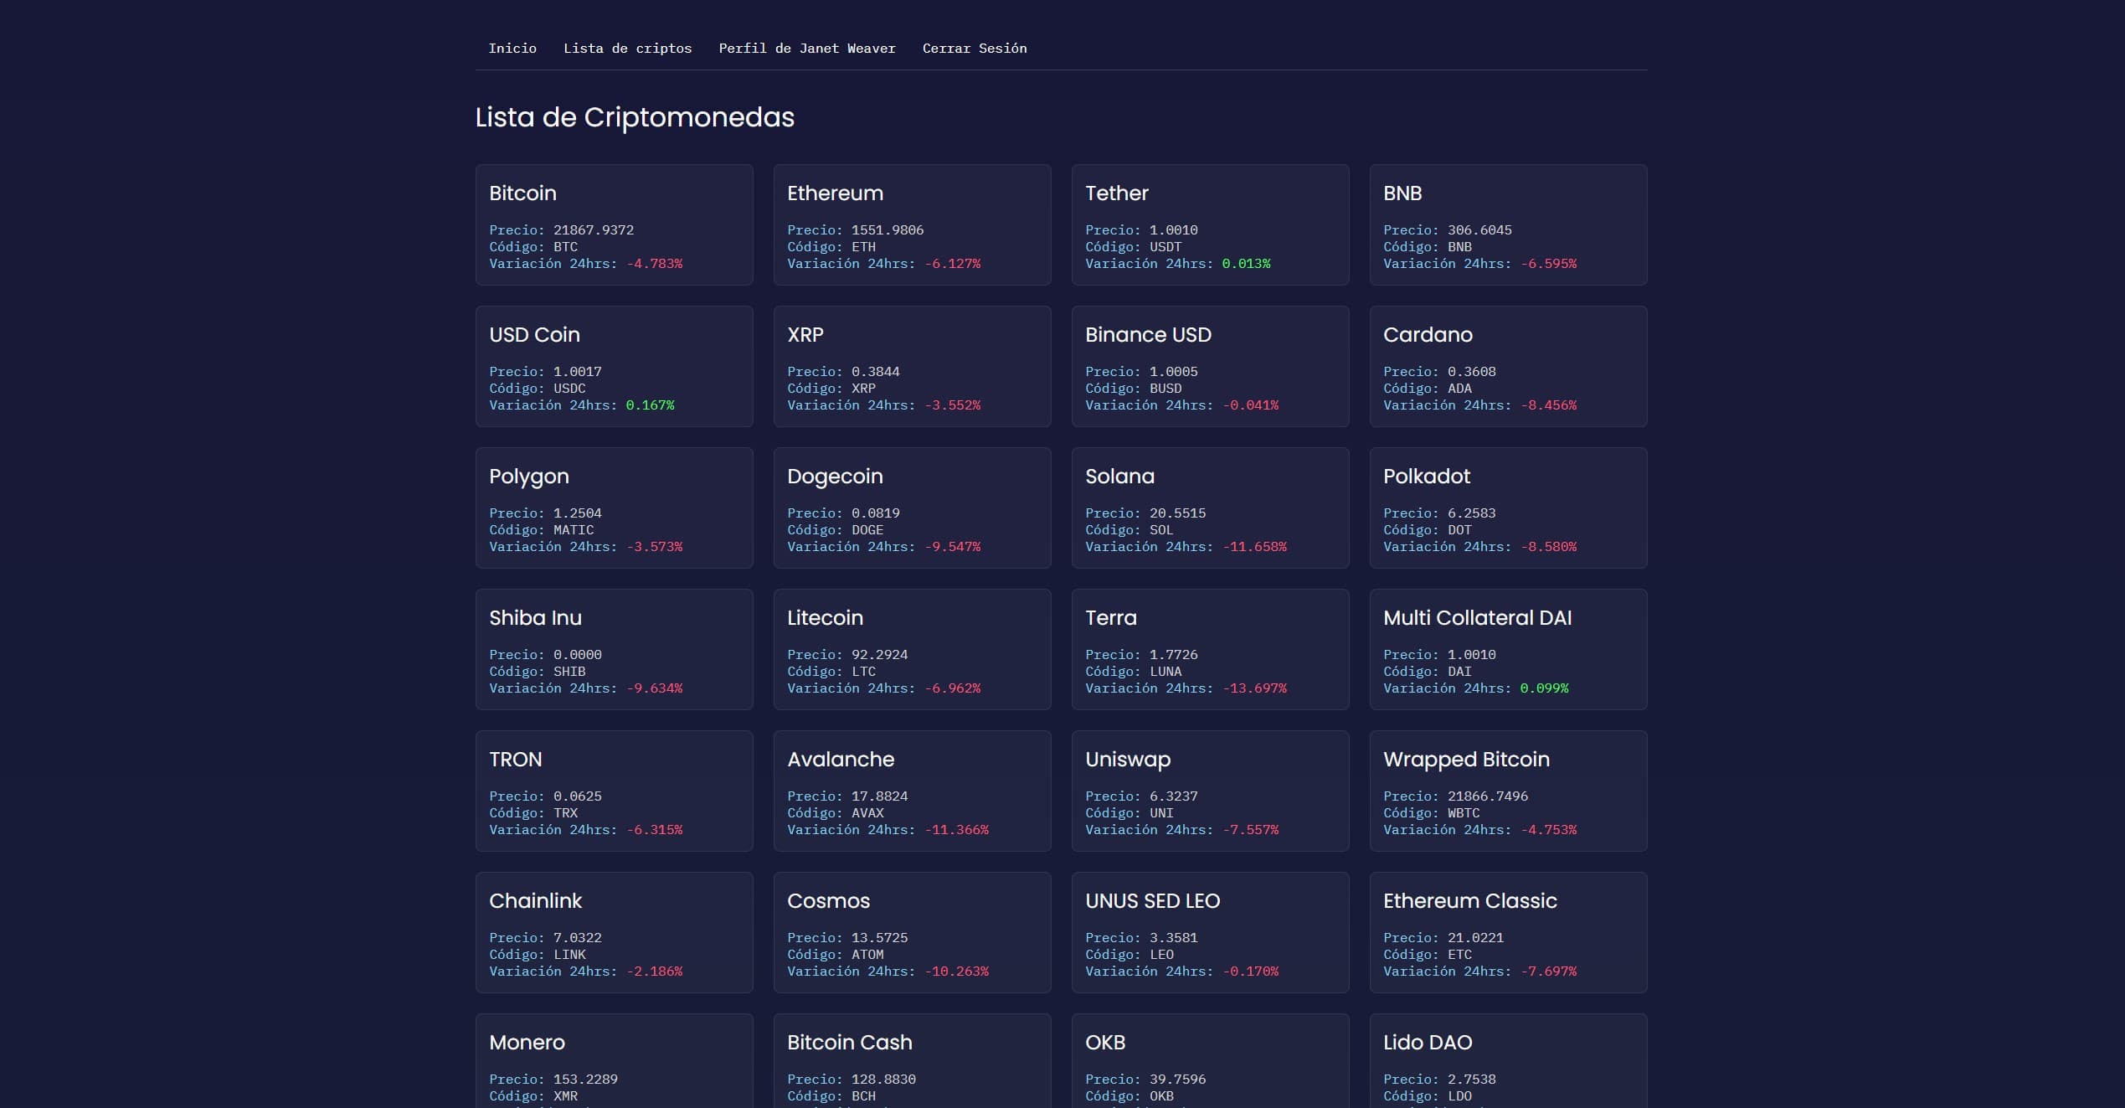Open the Bitcoin card
Viewport: 2125px width, 1108px height.
(615, 224)
